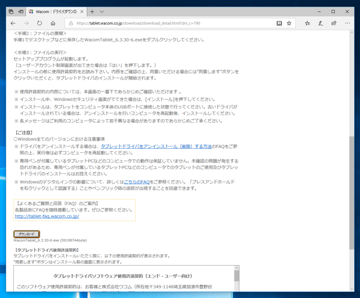Screen dimensions: 360x298
Task: Select the Wacom driver download tab
Action: tap(57, 11)
